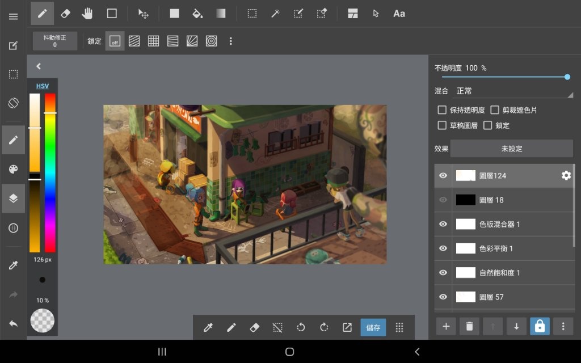Enable radial lines snap guide
Screen dimensions: 581x363
click(x=192, y=41)
